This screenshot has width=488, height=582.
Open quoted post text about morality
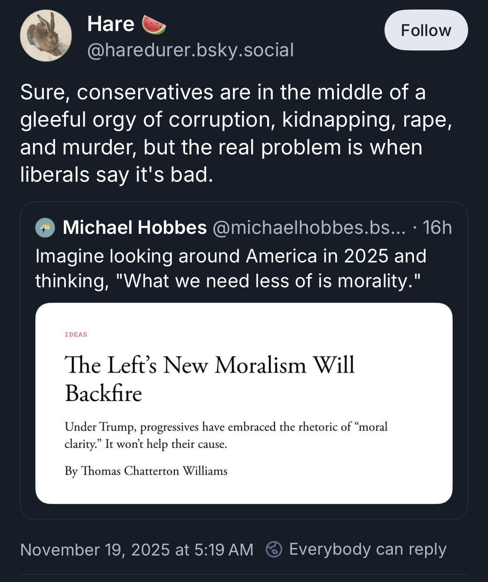[231, 268]
